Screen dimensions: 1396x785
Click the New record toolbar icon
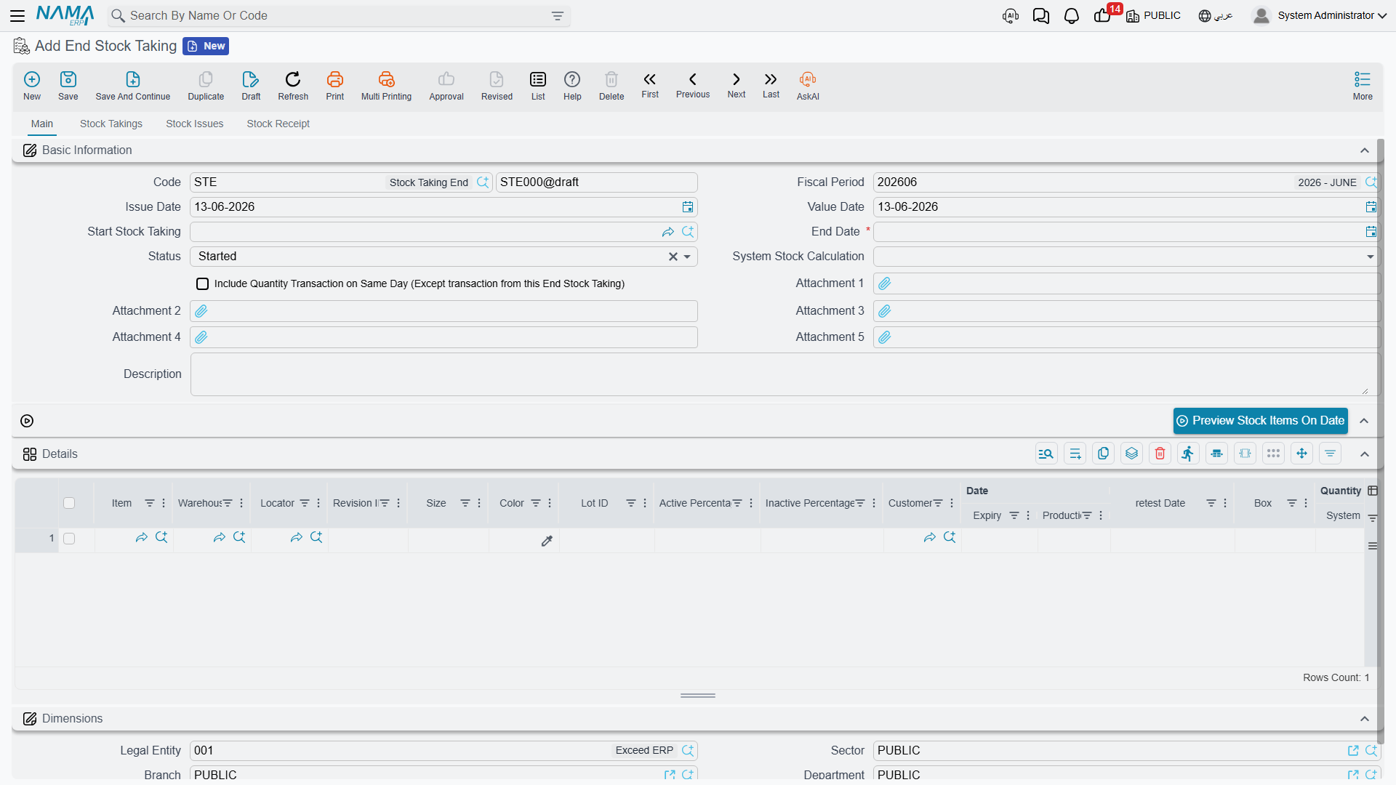coord(32,86)
